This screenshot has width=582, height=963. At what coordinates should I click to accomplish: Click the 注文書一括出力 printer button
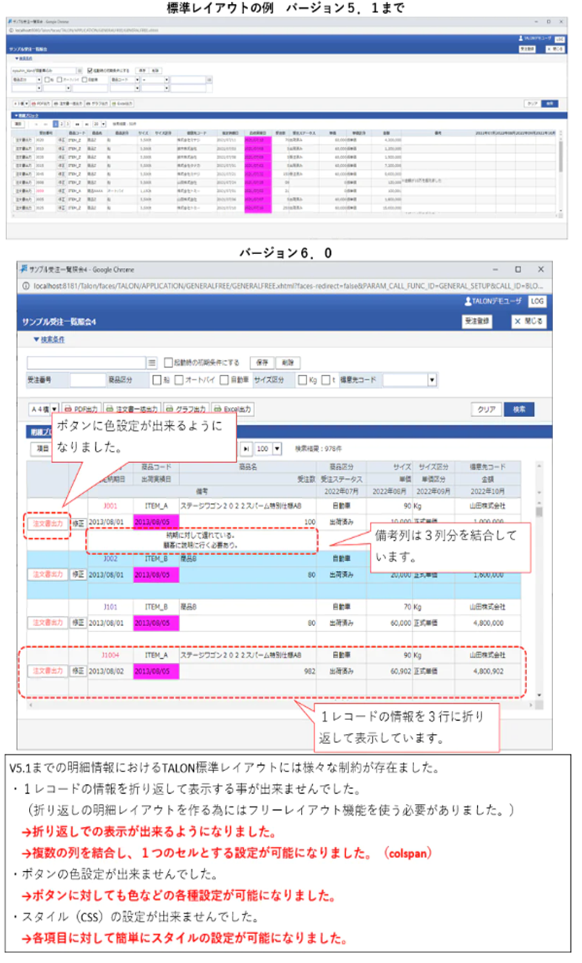132,409
